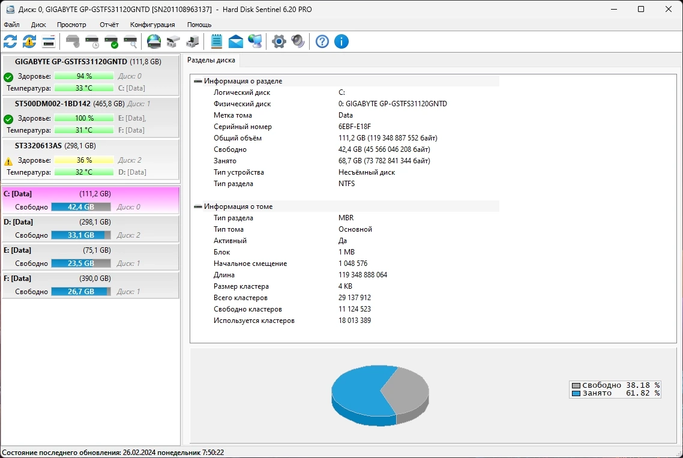This screenshot has width=683, height=458.
Task: Select the GIGABYTE GP-GSTFS31120GNTD disk
Action: [91, 75]
